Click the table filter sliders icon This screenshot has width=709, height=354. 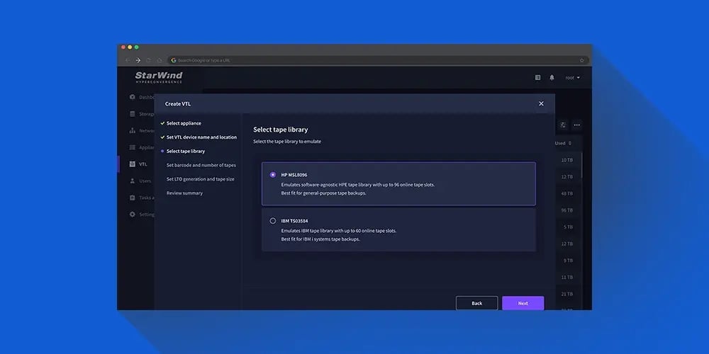tap(563, 125)
